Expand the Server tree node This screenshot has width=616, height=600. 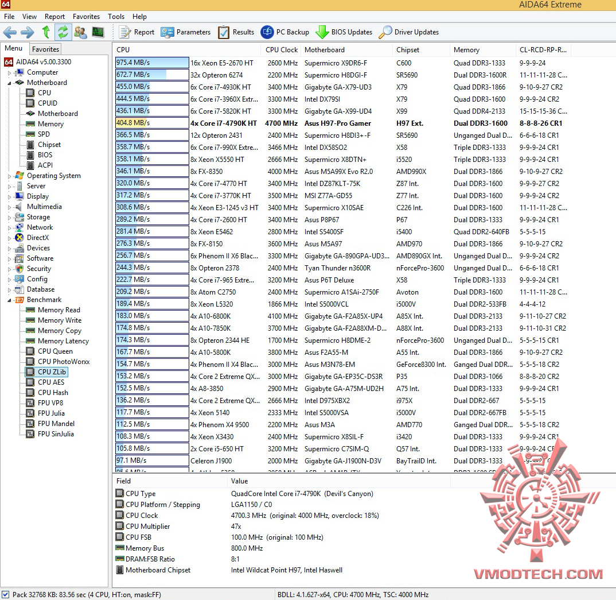tap(9, 187)
